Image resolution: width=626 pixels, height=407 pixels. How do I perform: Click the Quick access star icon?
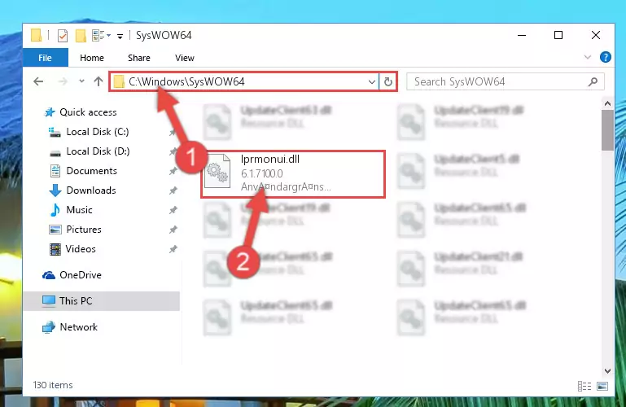50,112
